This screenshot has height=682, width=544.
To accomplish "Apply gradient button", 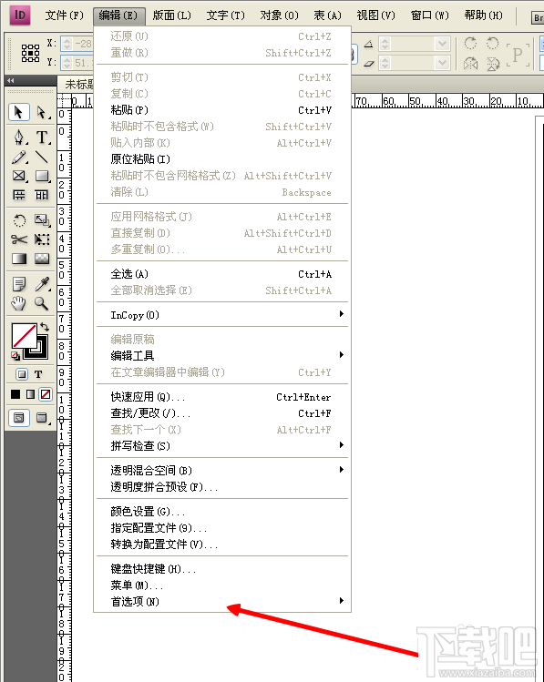I will 30,394.
